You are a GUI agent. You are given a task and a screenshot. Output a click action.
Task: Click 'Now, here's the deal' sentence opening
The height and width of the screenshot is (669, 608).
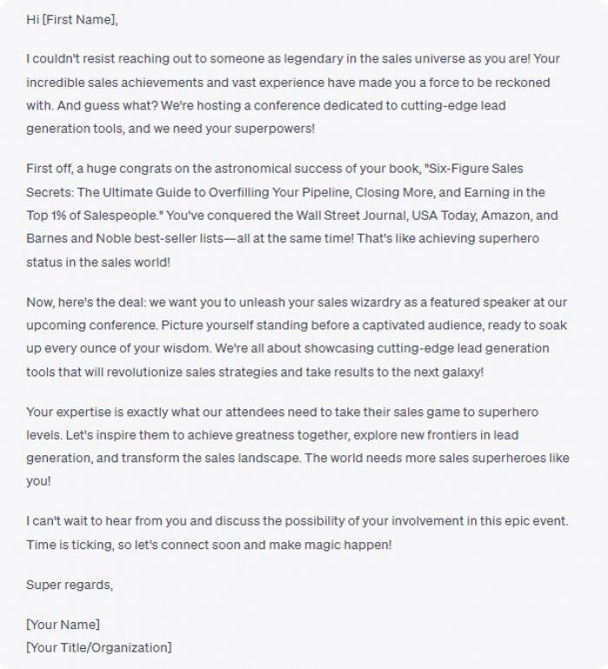[x=86, y=302]
